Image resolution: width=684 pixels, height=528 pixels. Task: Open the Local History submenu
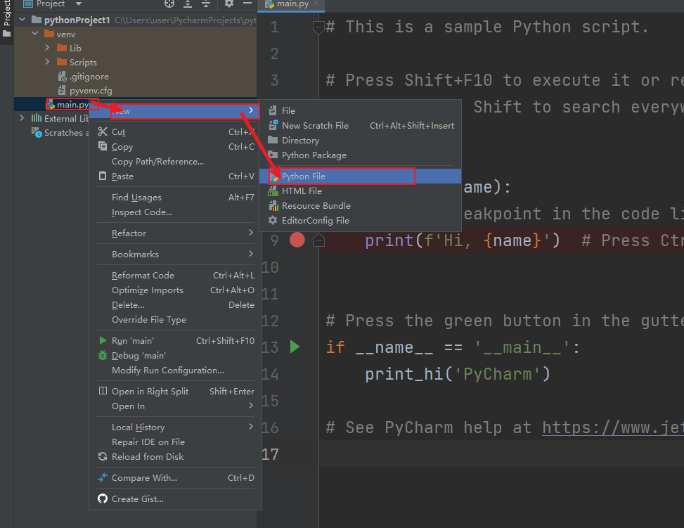pos(137,427)
